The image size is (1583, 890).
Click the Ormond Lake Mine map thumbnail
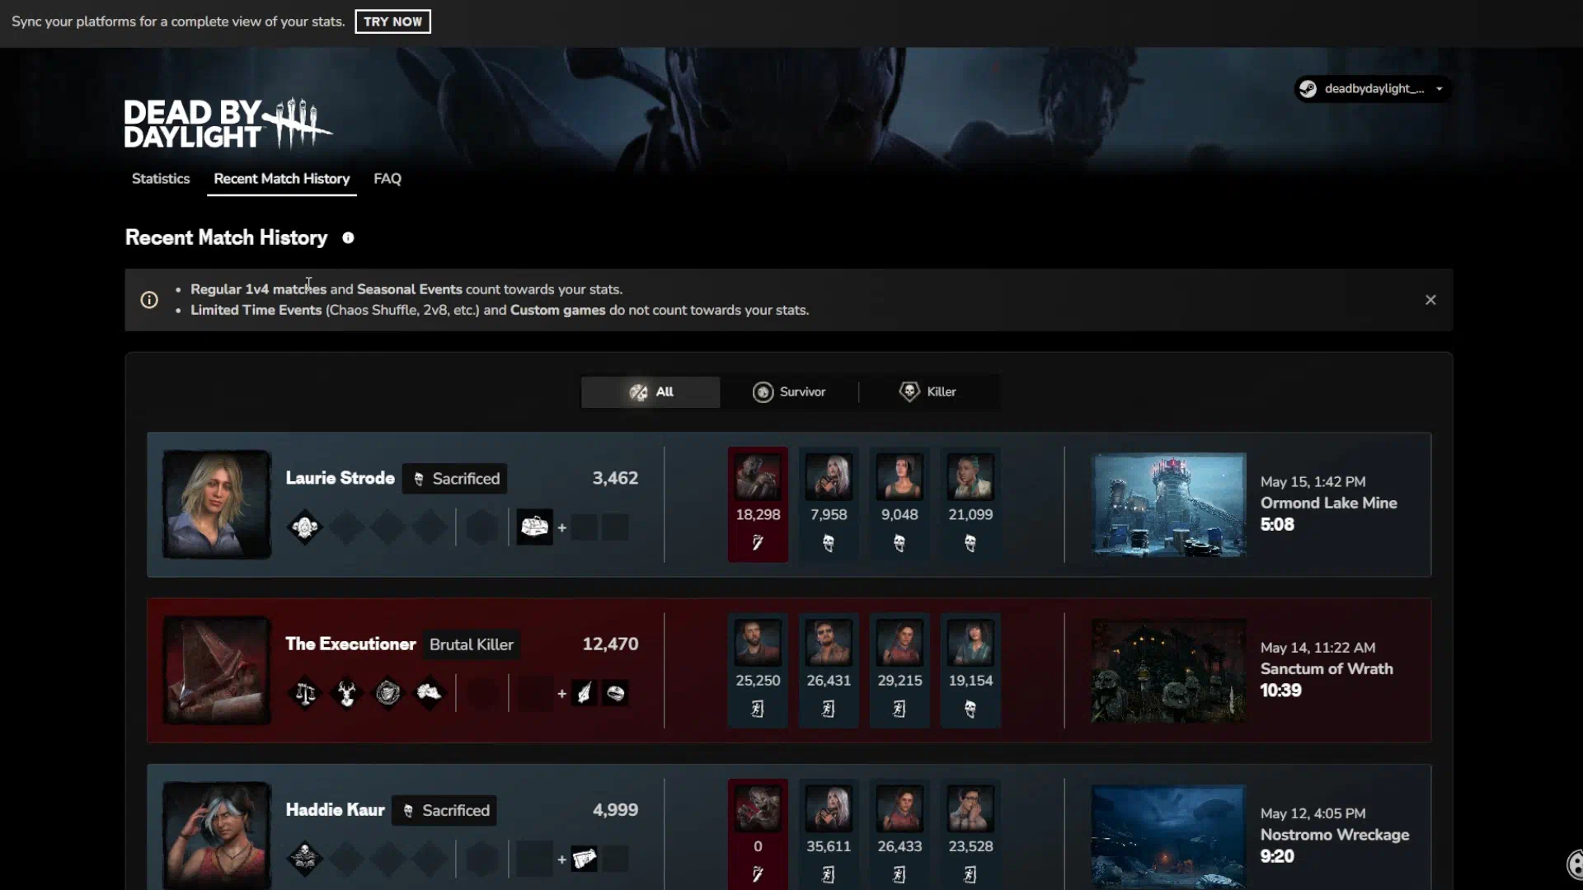pyautogui.click(x=1168, y=504)
